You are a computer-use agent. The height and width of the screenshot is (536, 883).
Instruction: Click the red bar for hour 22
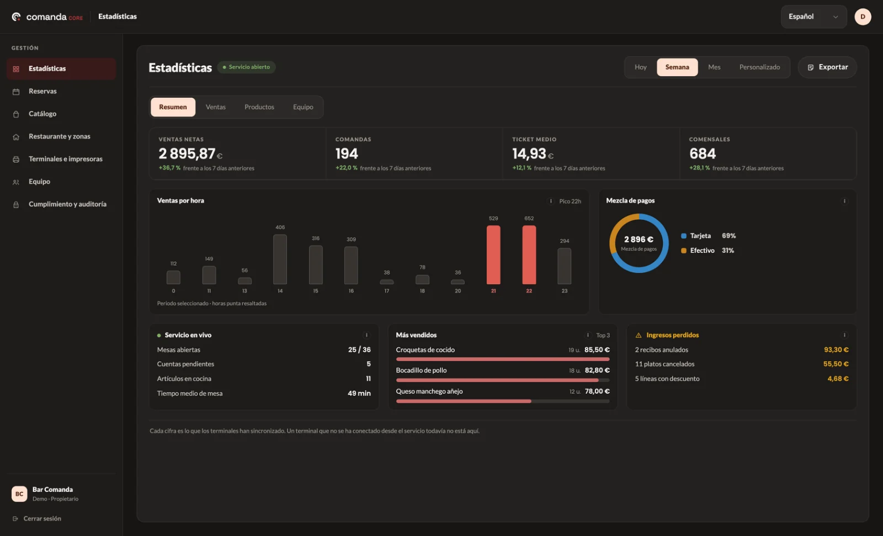529,255
